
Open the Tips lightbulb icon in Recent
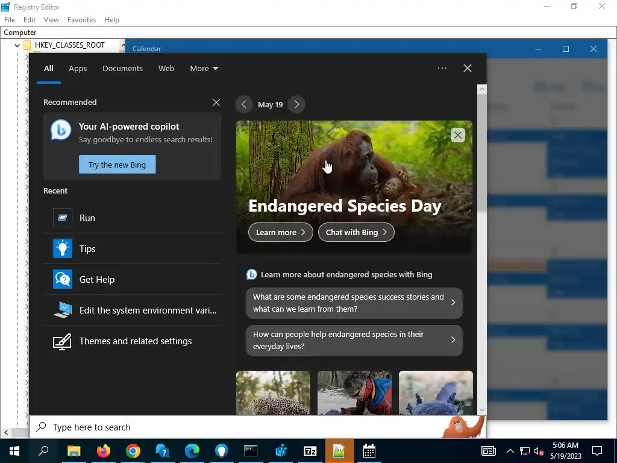click(x=63, y=248)
